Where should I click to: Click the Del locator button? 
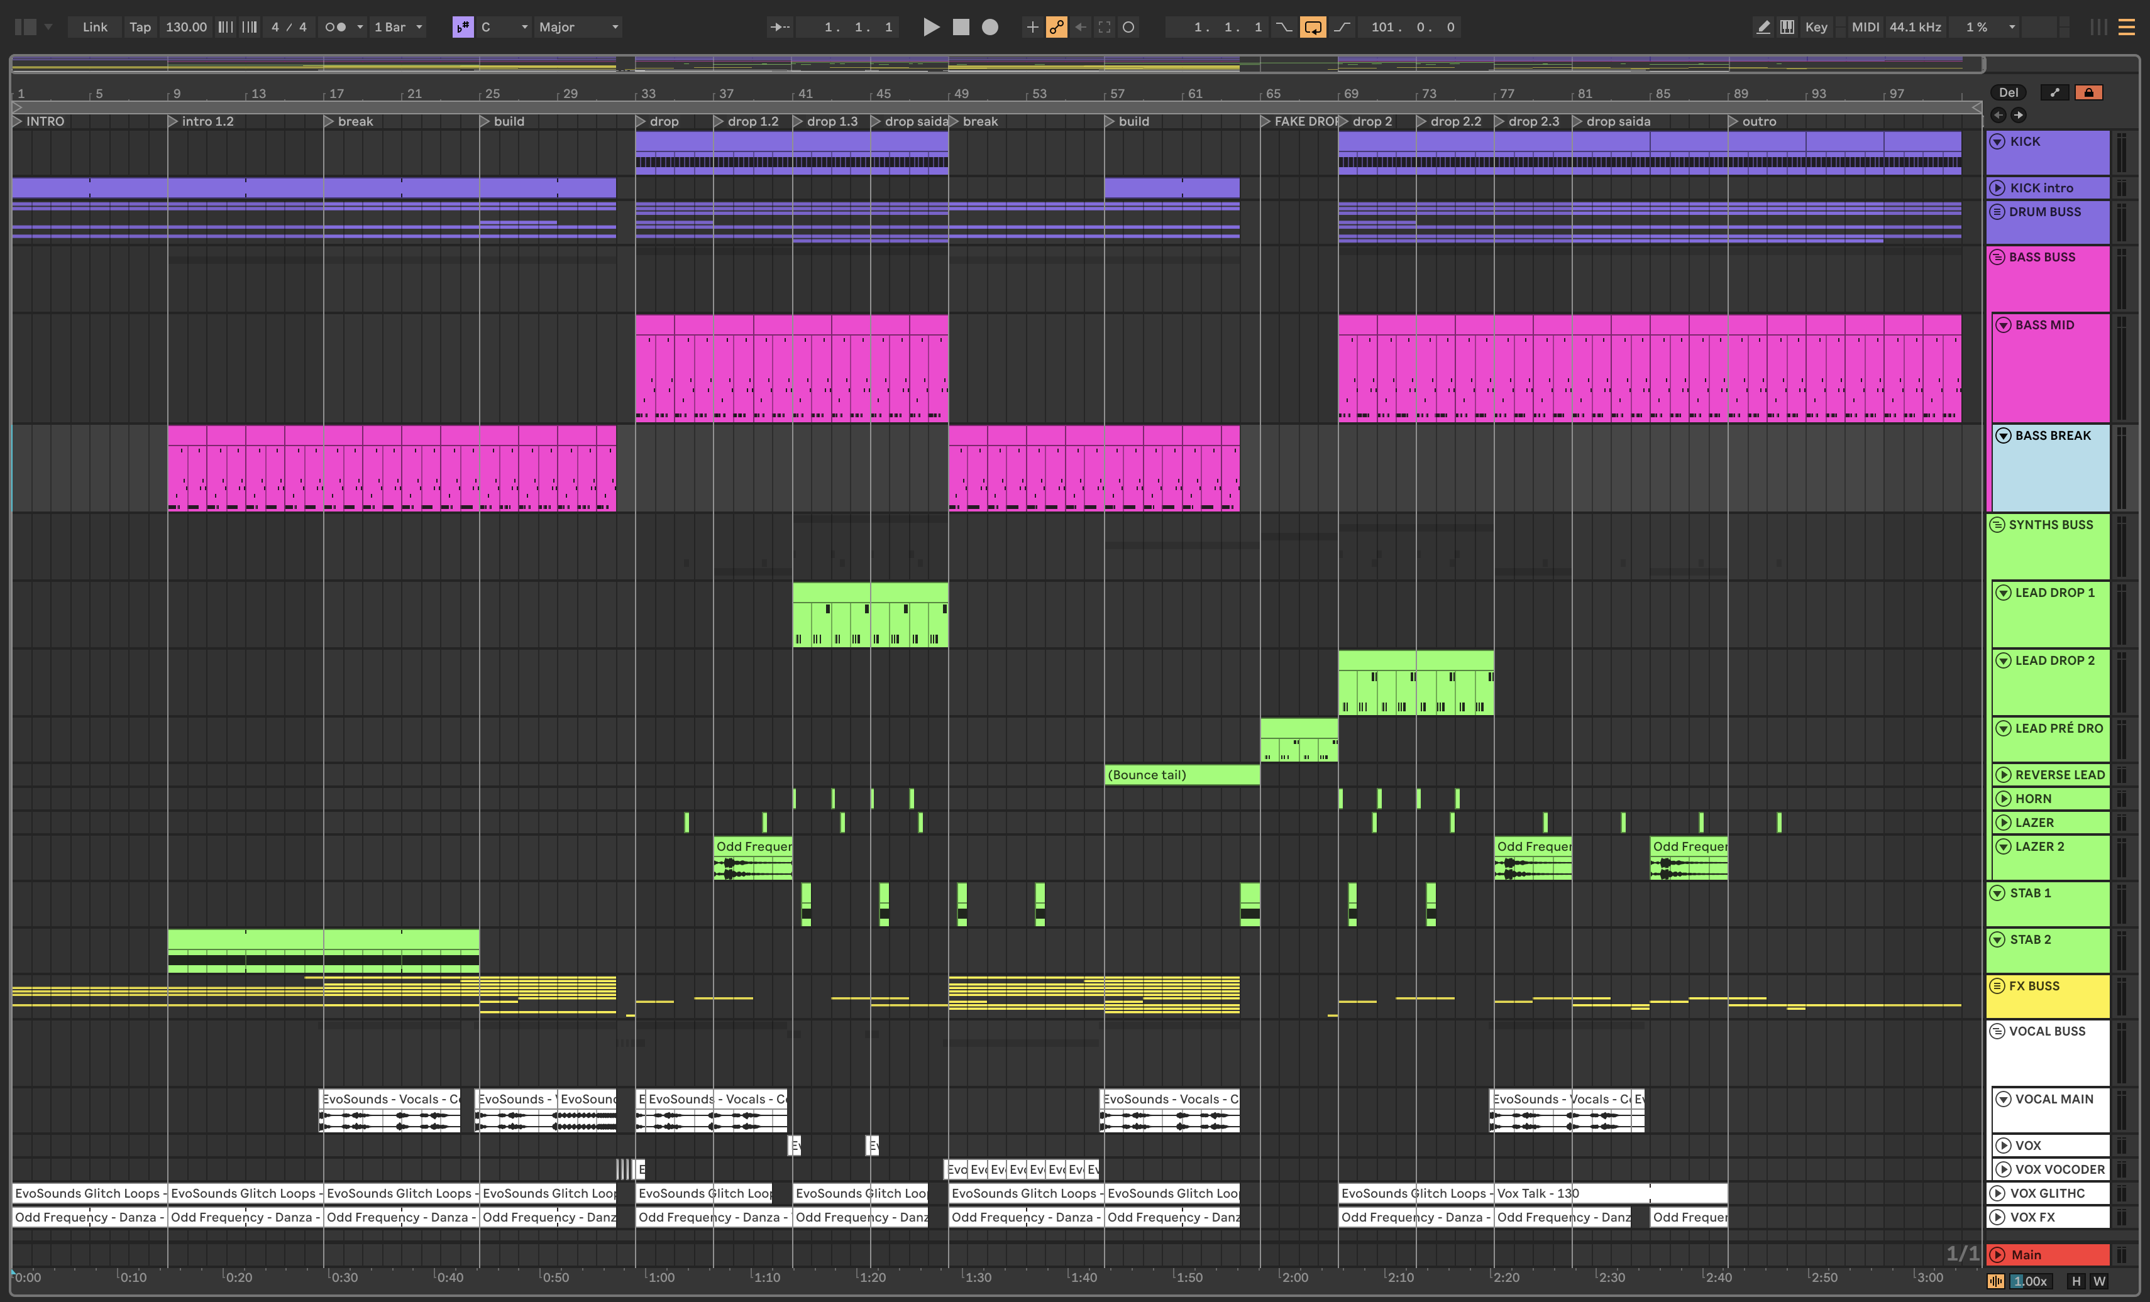click(x=2009, y=92)
